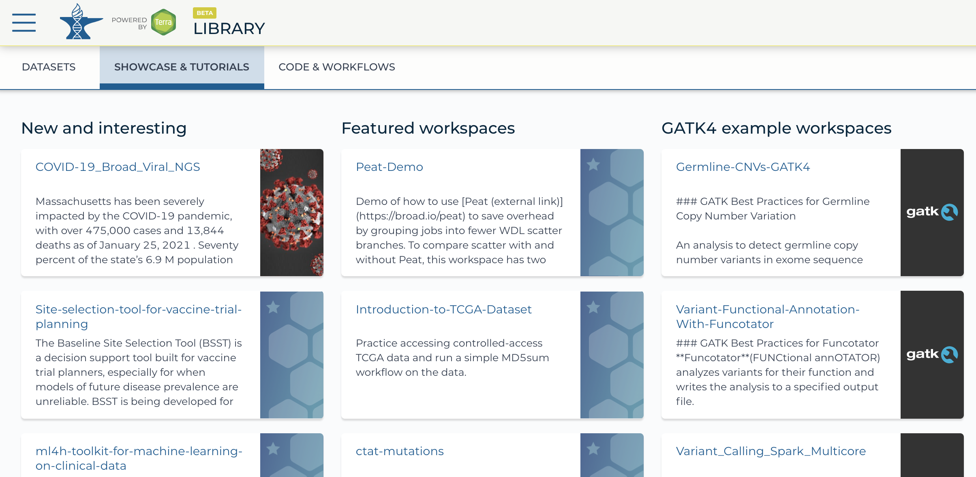Click star icon on Site-selection-tool card
This screenshot has width=976, height=477.
pyautogui.click(x=273, y=307)
